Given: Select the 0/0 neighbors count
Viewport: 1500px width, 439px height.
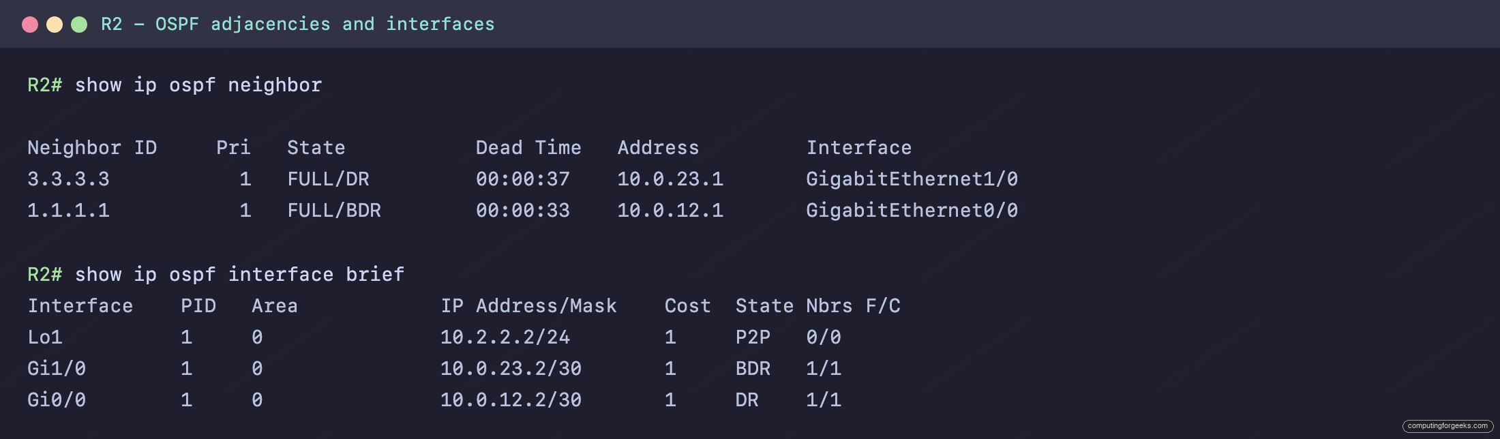Looking at the screenshot, I should 824,337.
